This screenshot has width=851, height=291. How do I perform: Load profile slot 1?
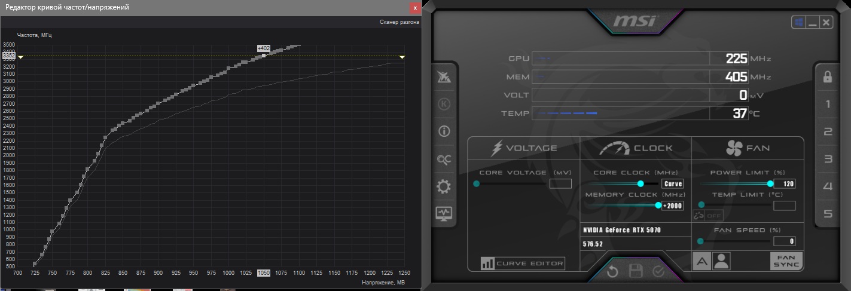coord(828,105)
